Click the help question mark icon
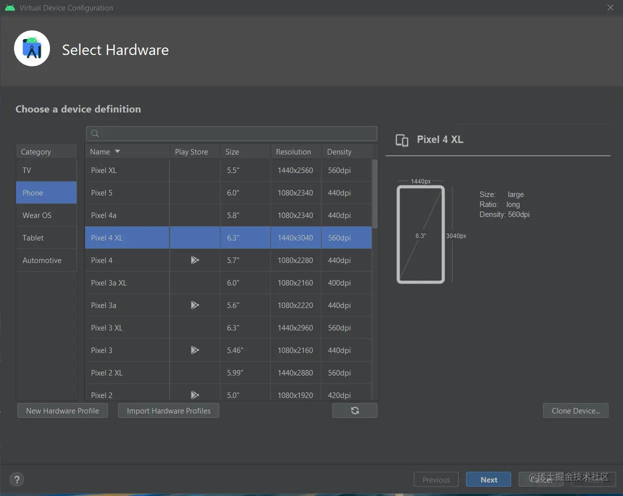 pos(17,479)
